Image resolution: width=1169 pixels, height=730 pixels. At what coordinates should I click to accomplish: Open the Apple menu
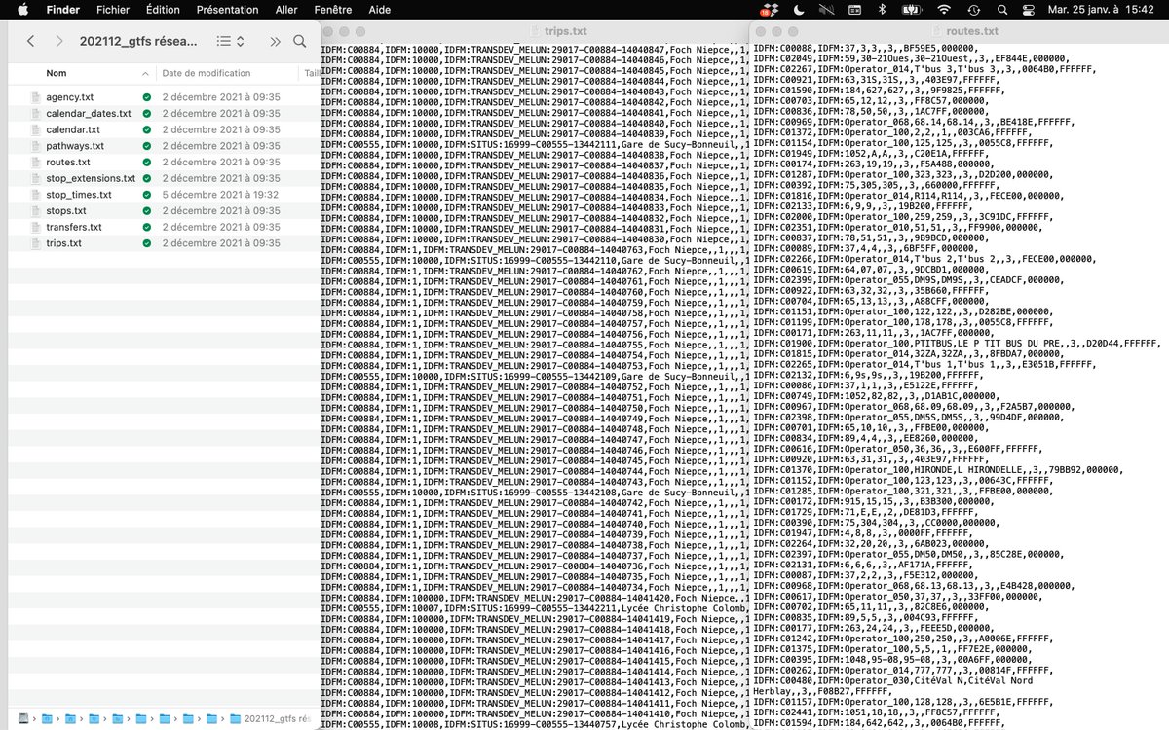click(x=23, y=9)
